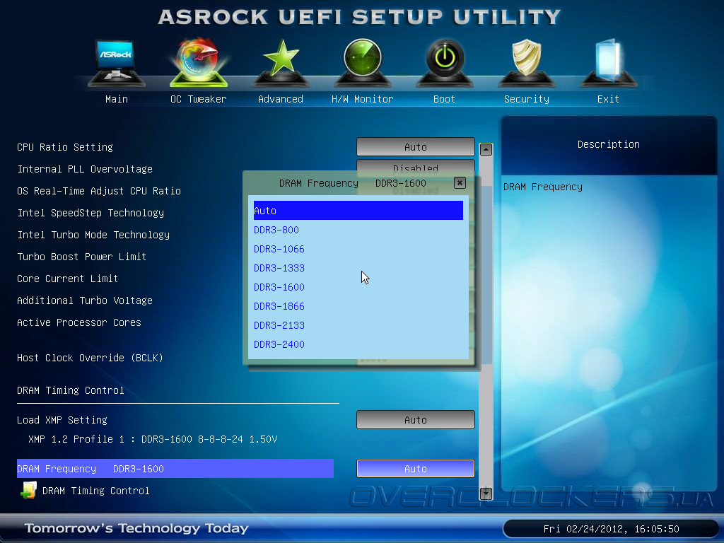This screenshot has width=724, height=543.
Task: Select Intel Turbo Mode Technology row
Action: tap(93, 235)
